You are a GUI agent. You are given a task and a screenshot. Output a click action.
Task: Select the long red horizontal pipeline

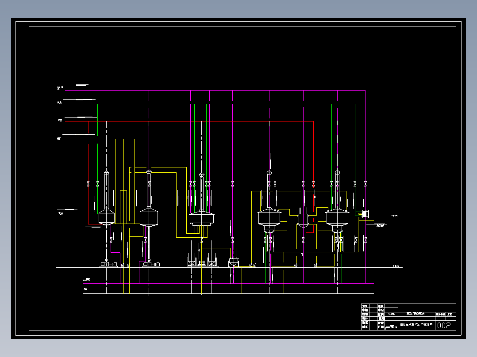pyautogui.click(x=189, y=121)
